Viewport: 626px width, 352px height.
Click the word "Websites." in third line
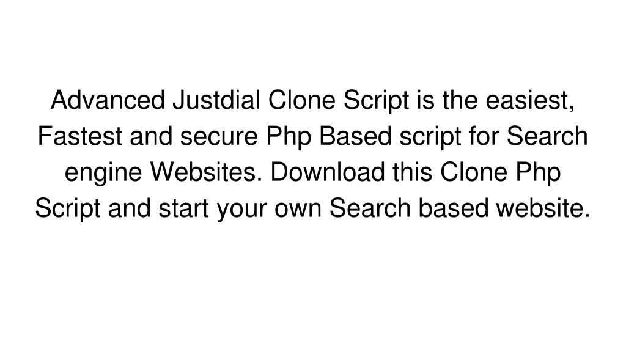(x=207, y=172)
